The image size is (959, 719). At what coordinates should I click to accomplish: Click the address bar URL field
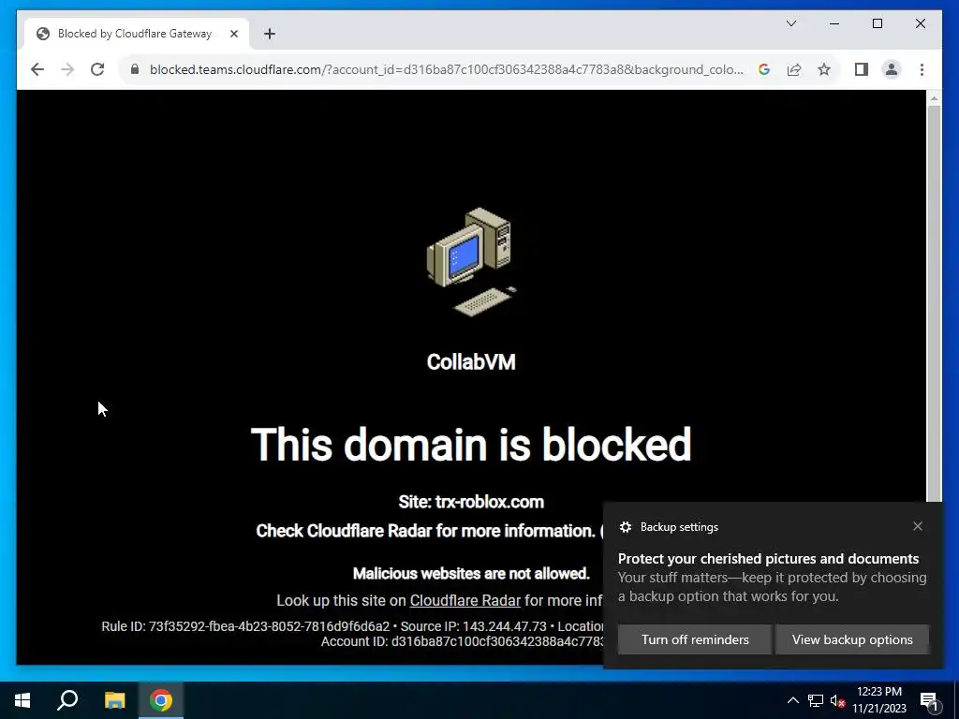(447, 69)
